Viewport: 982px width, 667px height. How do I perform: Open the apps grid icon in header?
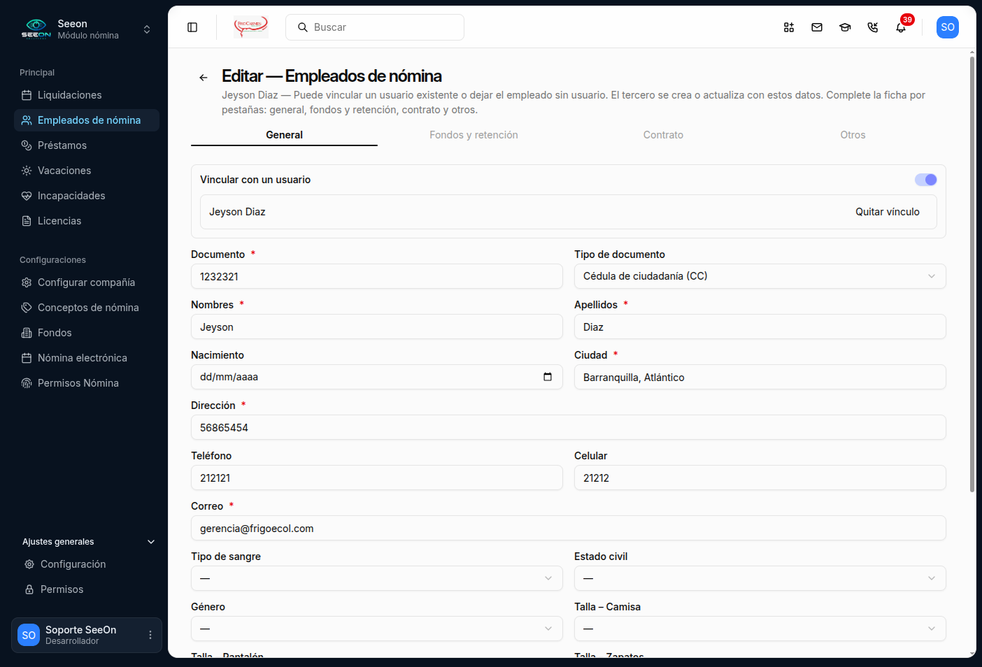[x=789, y=27]
